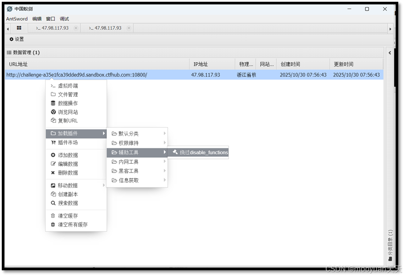Click the hammer icon for 绕过disable_functions
Screen dimensions: 404x276
click(175, 152)
